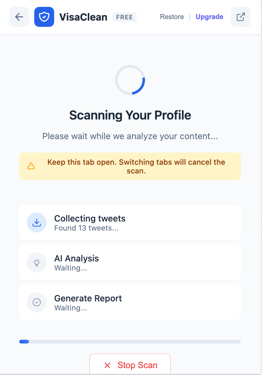Select the Collecting tweets status card
Image resolution: width=262 pixels, height=375 pixels.
point(130,222)
